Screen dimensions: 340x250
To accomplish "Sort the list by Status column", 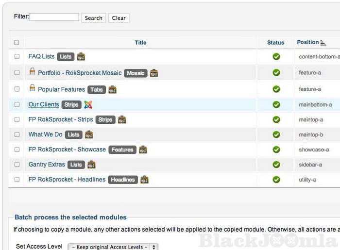I will coord(275,43).
